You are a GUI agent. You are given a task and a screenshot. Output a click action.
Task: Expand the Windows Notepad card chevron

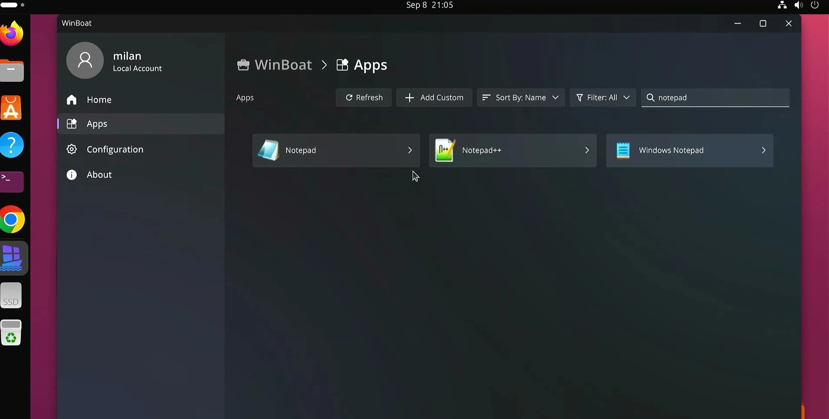764,151
